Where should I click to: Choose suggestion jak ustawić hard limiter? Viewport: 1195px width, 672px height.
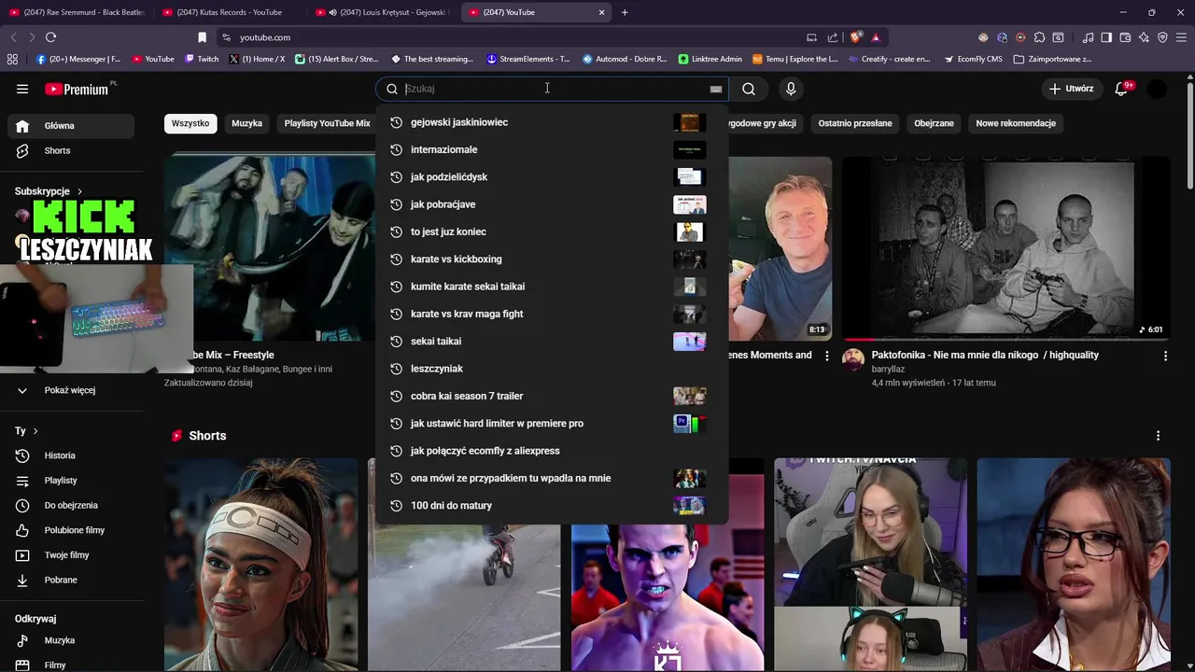coord(551,424)
